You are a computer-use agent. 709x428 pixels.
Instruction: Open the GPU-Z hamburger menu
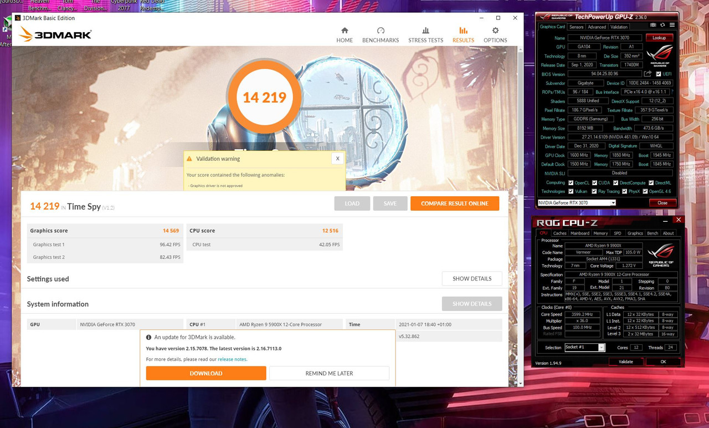coord(672,25)
